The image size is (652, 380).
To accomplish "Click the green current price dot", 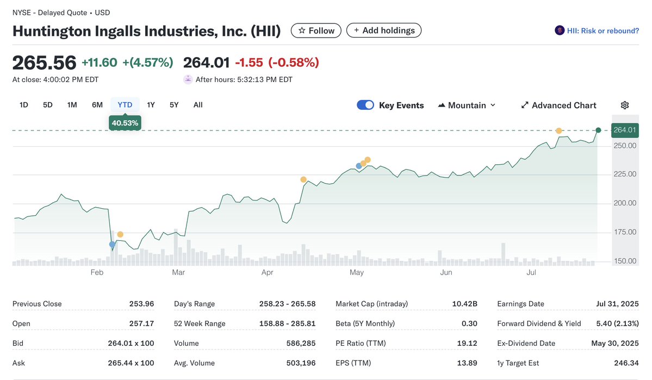I will [598, 130].
